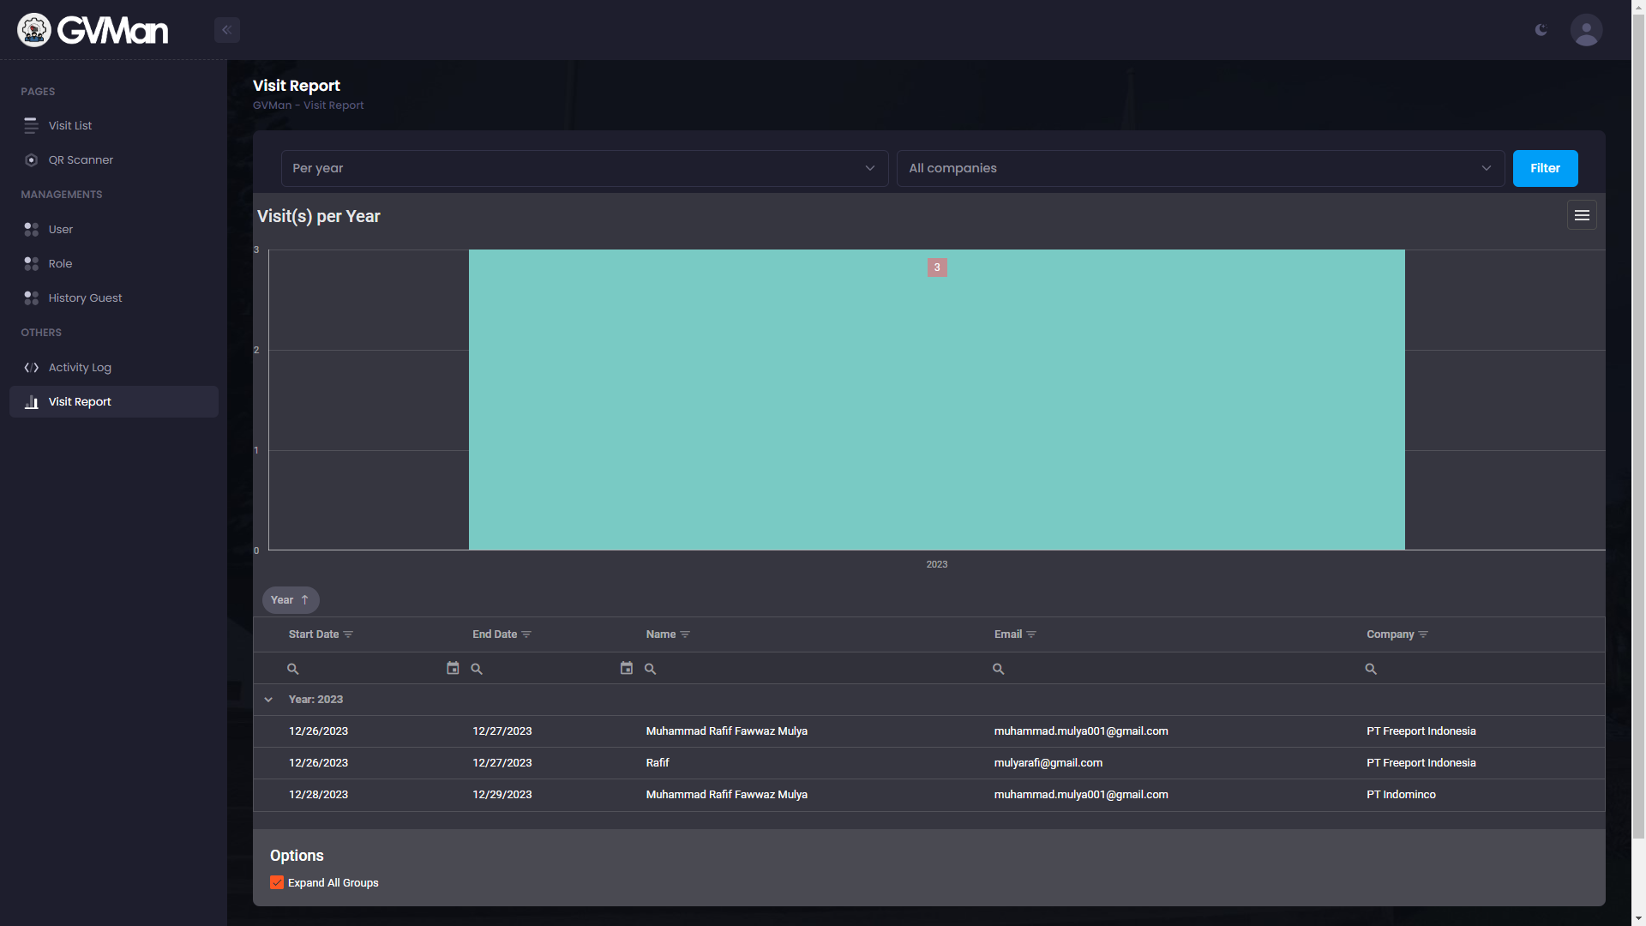Select Visit Report in sidebar
Viewport: 1646px width, 926px height.
coord(114,402)
